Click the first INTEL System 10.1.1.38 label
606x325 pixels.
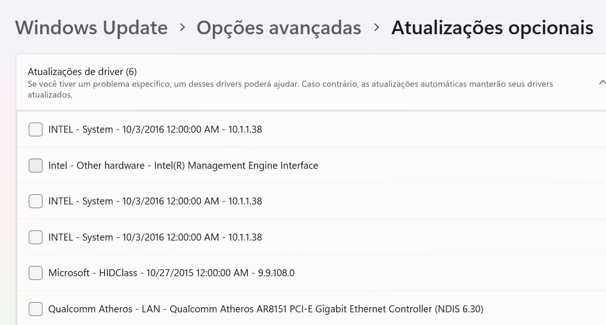tap(155, 129)
